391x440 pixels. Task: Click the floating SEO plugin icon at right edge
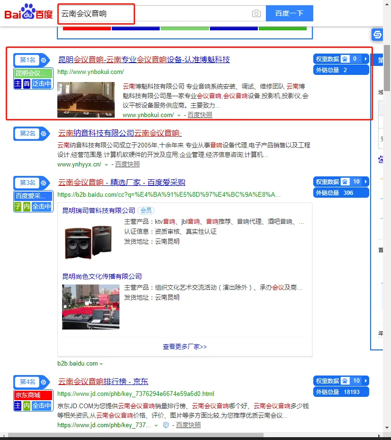coord(377,35)
